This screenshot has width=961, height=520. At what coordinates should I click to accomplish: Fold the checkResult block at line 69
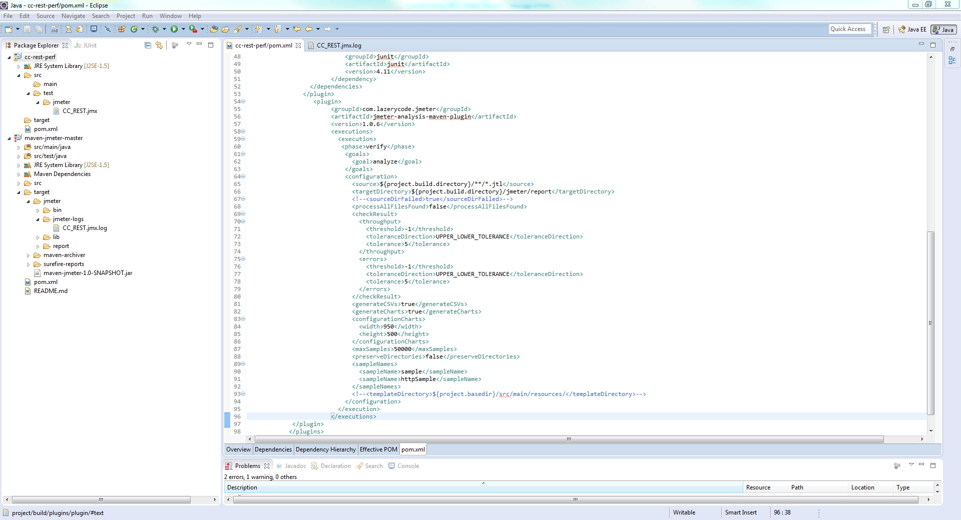click(x=243, y=214)
